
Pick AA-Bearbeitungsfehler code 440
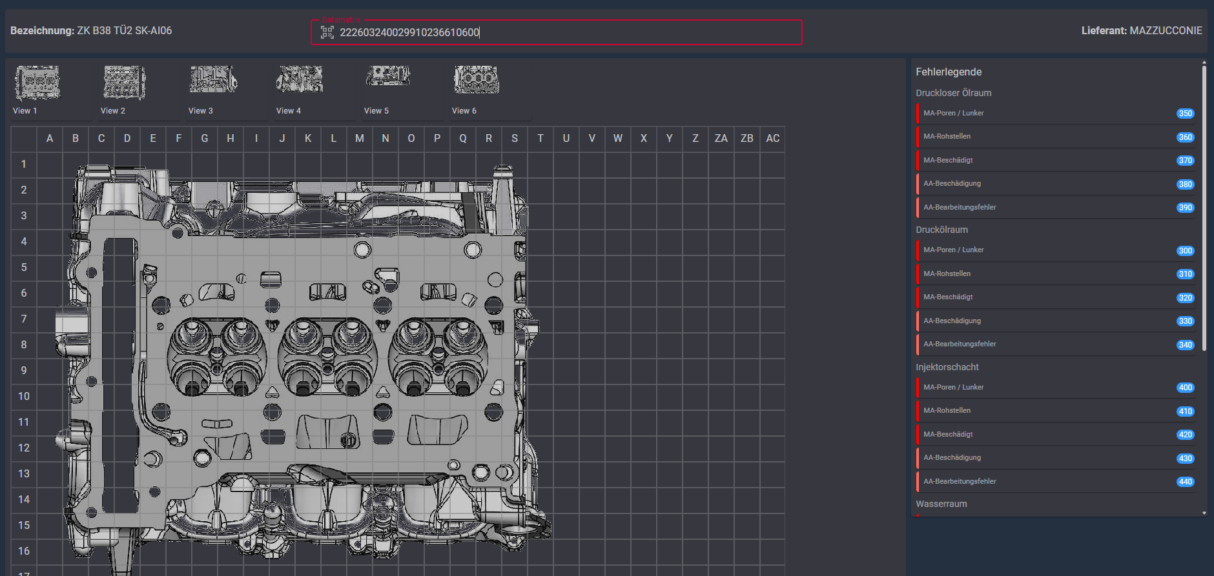click(x=1056, y=481)
